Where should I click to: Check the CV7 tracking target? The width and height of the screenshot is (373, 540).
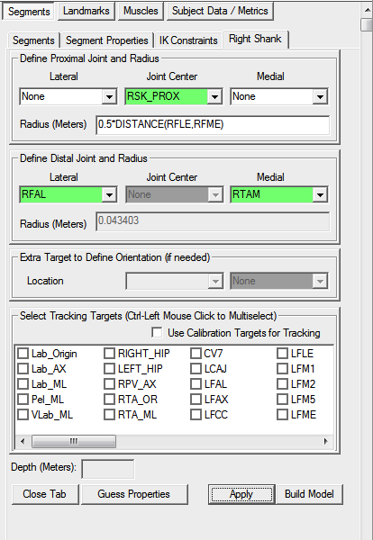pos(196,354)
